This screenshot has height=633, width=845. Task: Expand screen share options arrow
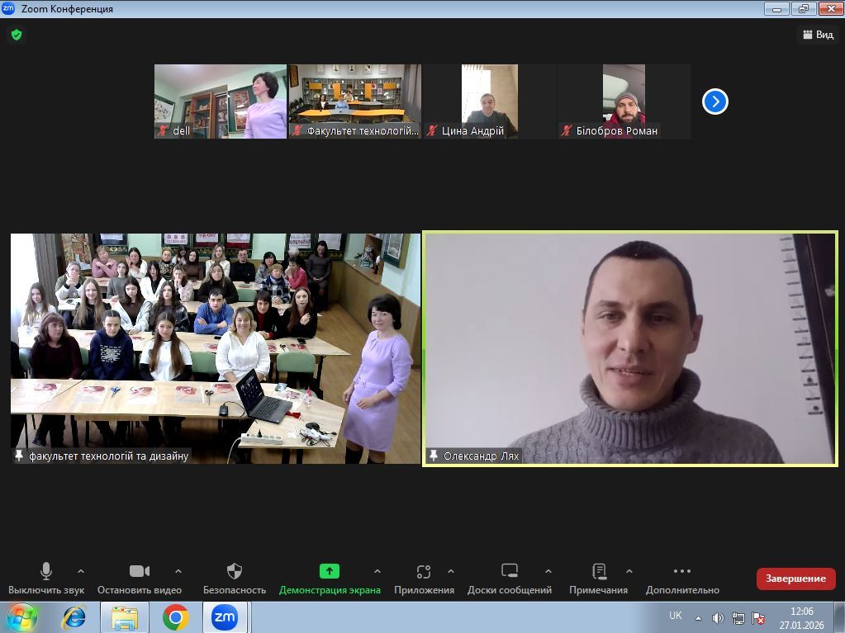377,571
